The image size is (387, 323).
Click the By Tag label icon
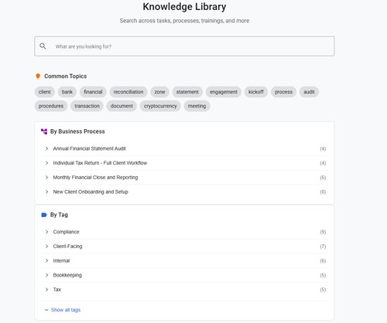44,215
